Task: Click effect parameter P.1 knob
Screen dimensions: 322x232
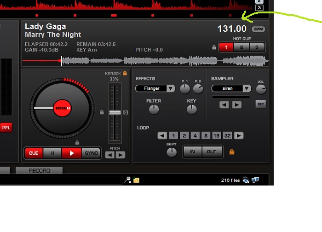Action: click(185, 89)
